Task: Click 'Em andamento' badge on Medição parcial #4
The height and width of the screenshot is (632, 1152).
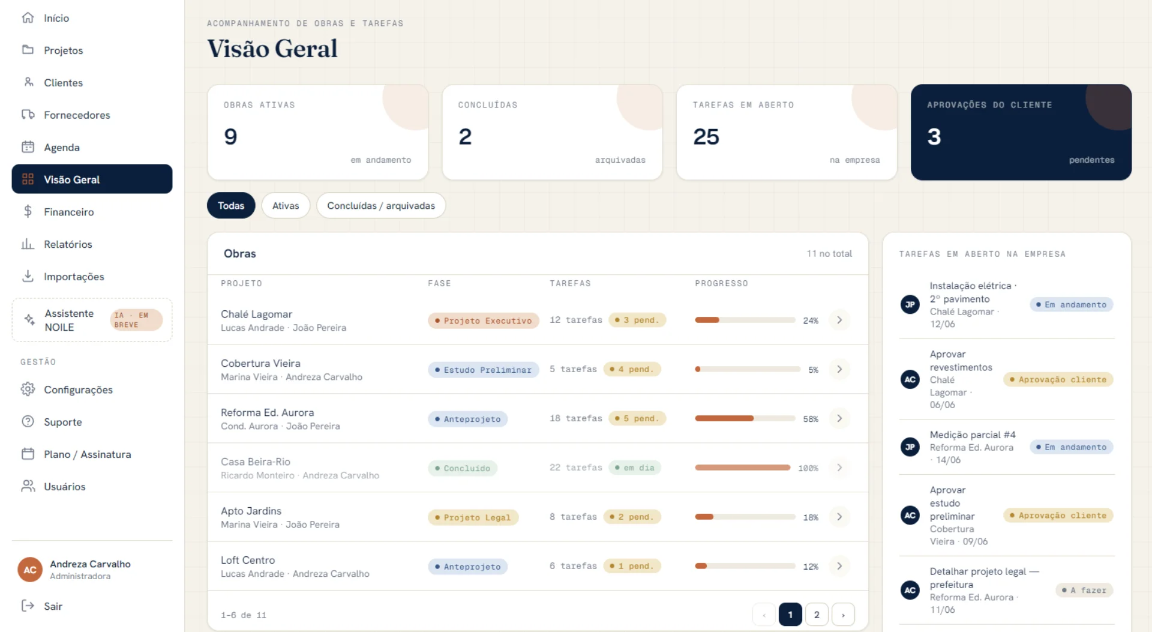Action: coord(1072,447)
